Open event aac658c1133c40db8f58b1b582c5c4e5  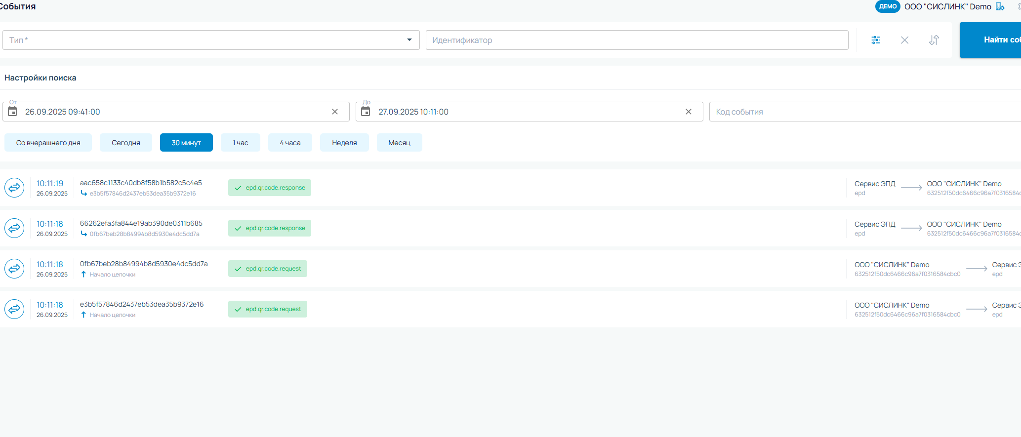tap(141, 183)
